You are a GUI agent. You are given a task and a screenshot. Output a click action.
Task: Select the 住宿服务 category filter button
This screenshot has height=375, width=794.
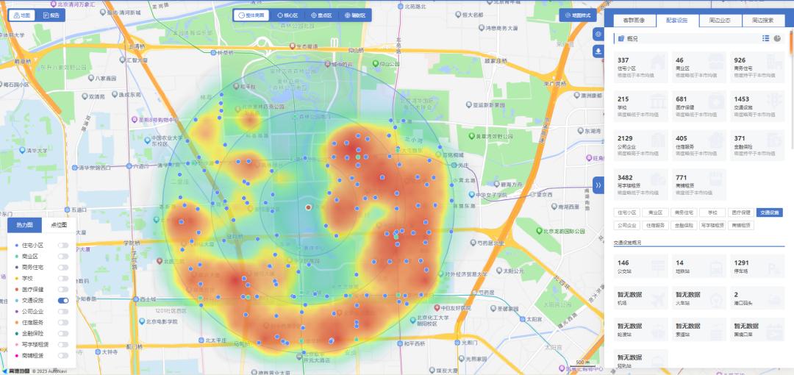coord(655,226)
